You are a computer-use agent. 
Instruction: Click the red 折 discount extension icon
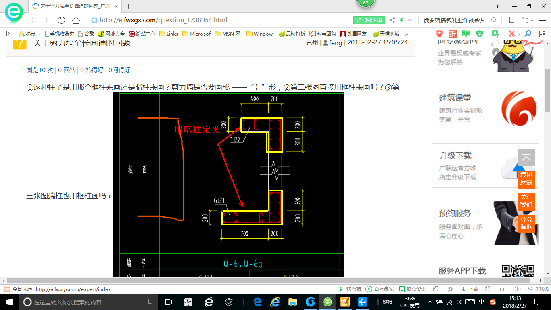point(453,34)
